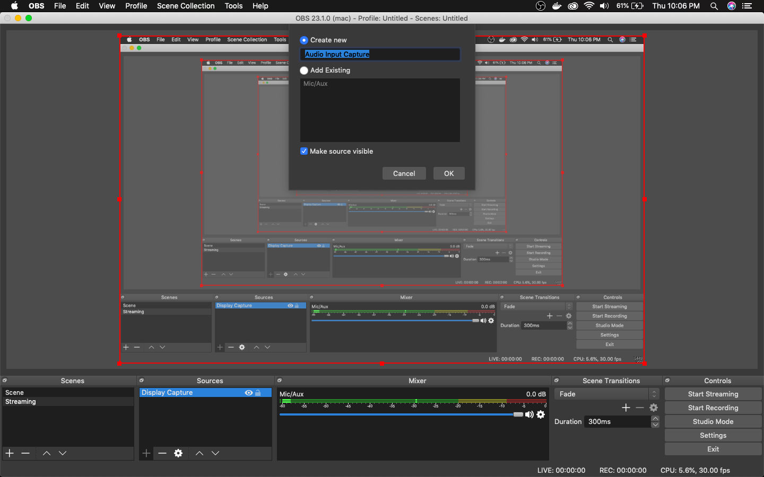The height and width of the screenshot is (477, 764).
Task: Hide Display Capture with its eye icon
Action: pos(248,393)
